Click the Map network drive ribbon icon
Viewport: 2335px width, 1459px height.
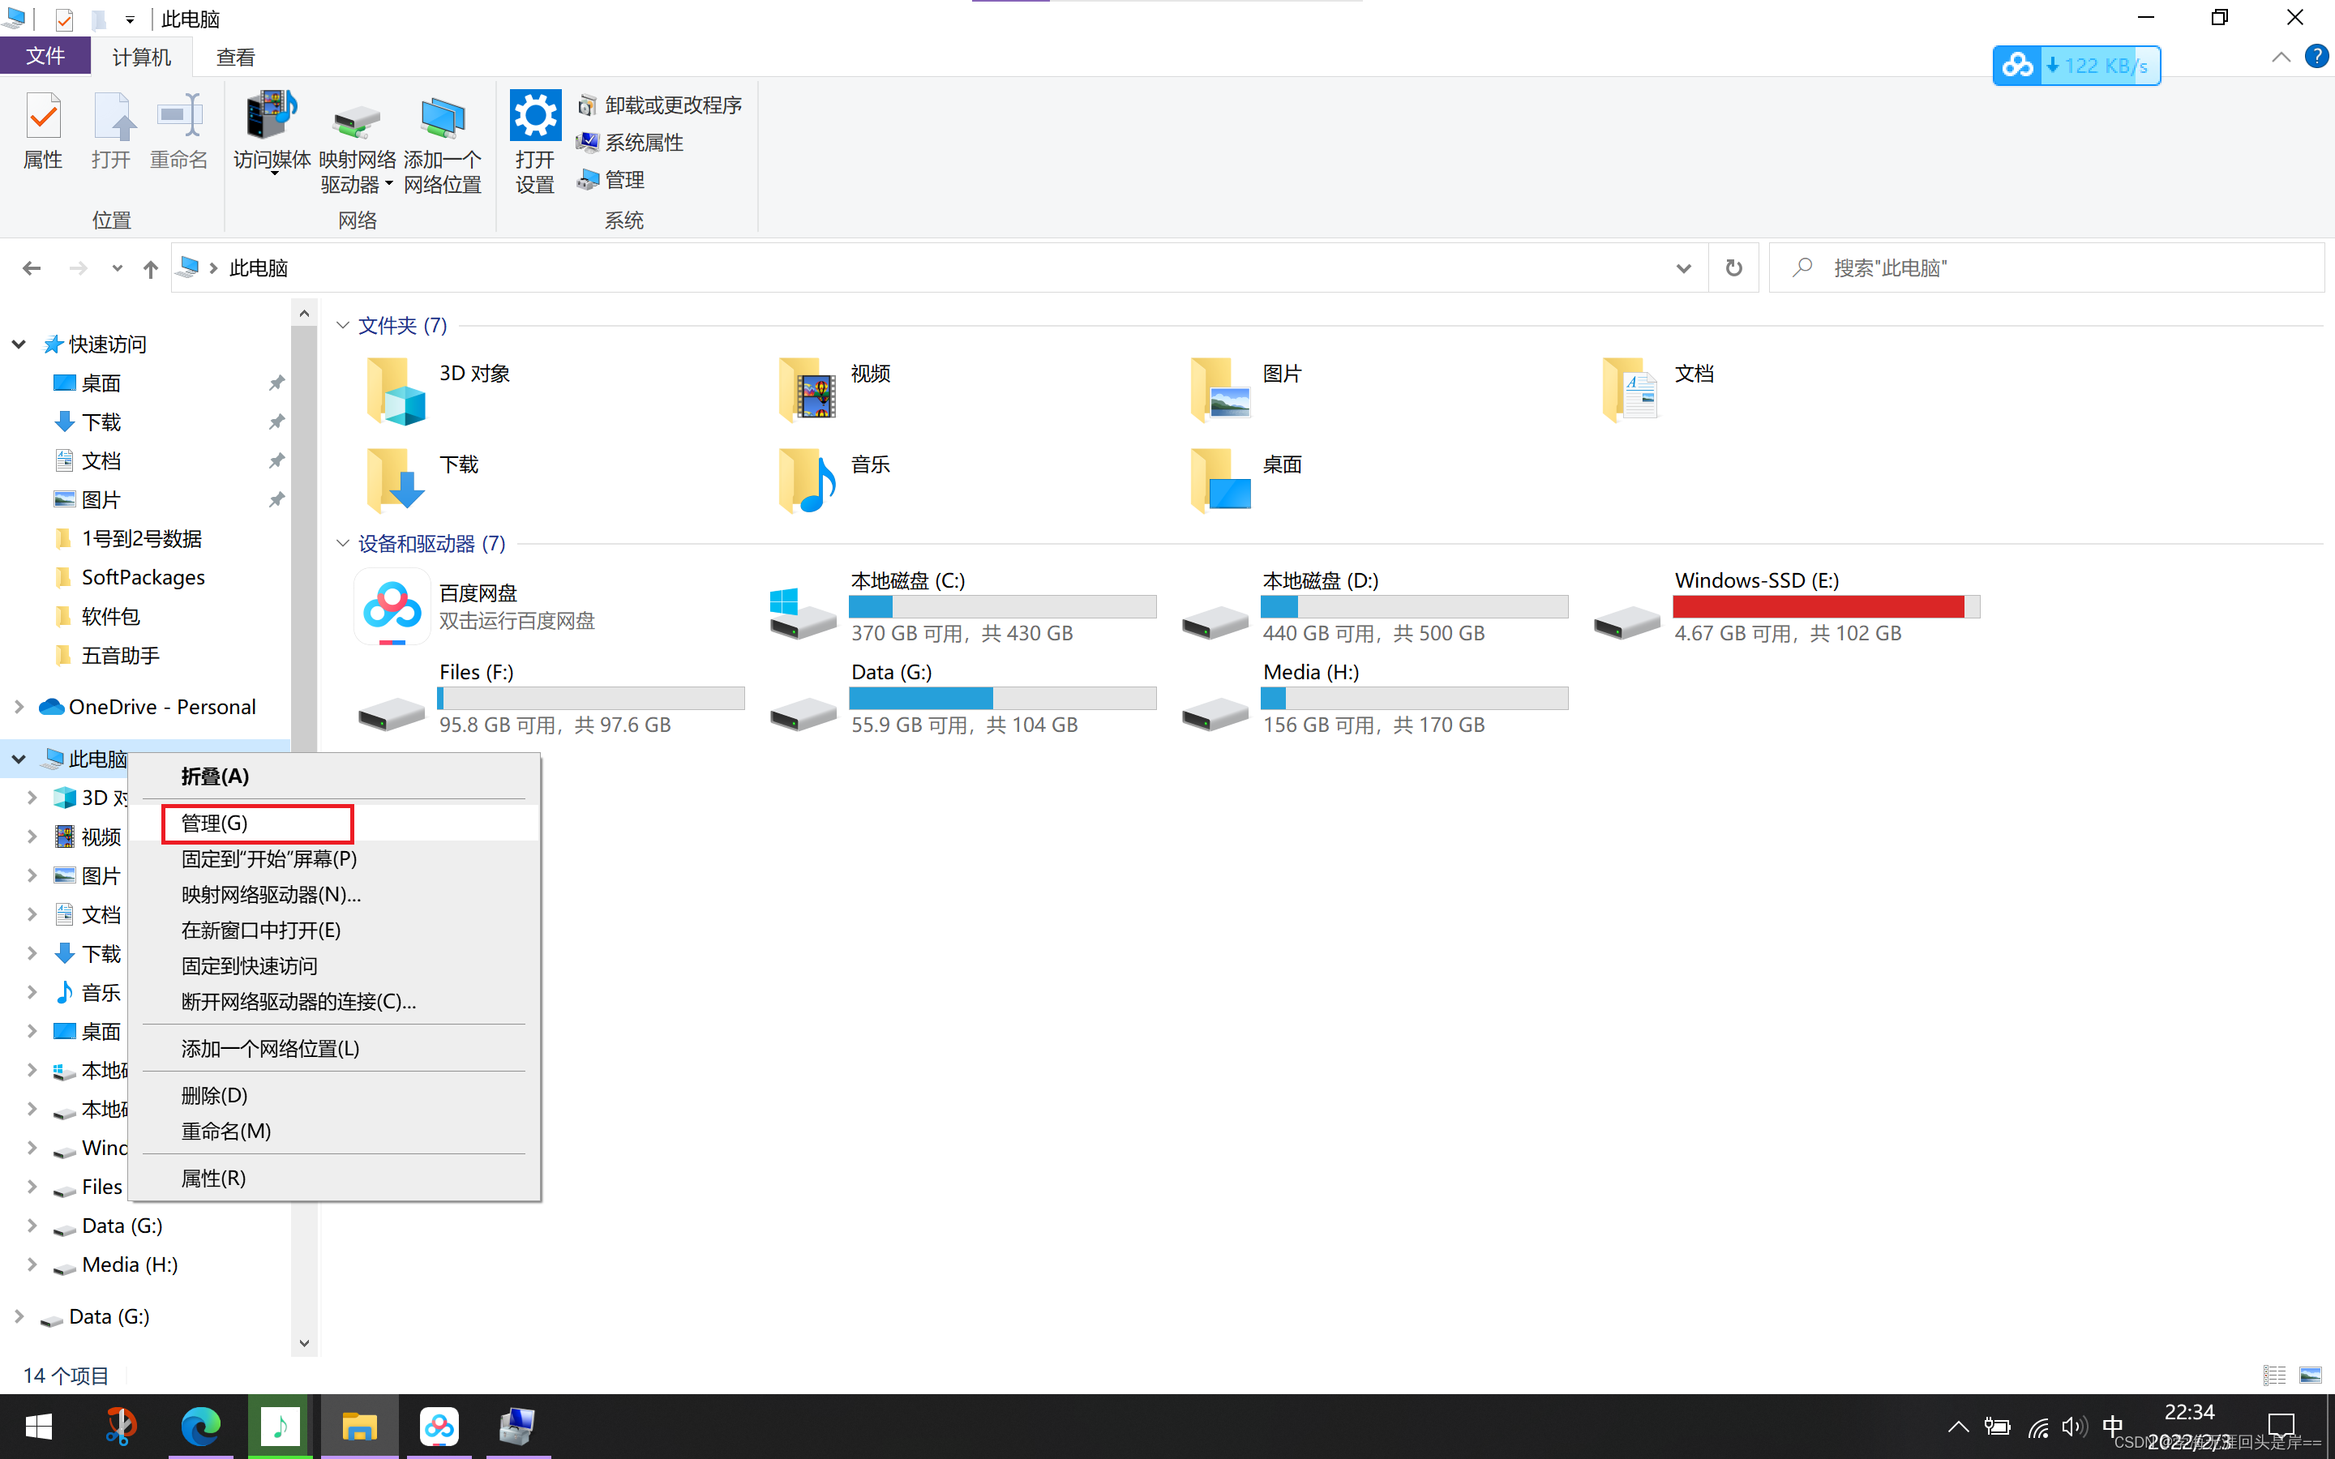click(356, 122)
